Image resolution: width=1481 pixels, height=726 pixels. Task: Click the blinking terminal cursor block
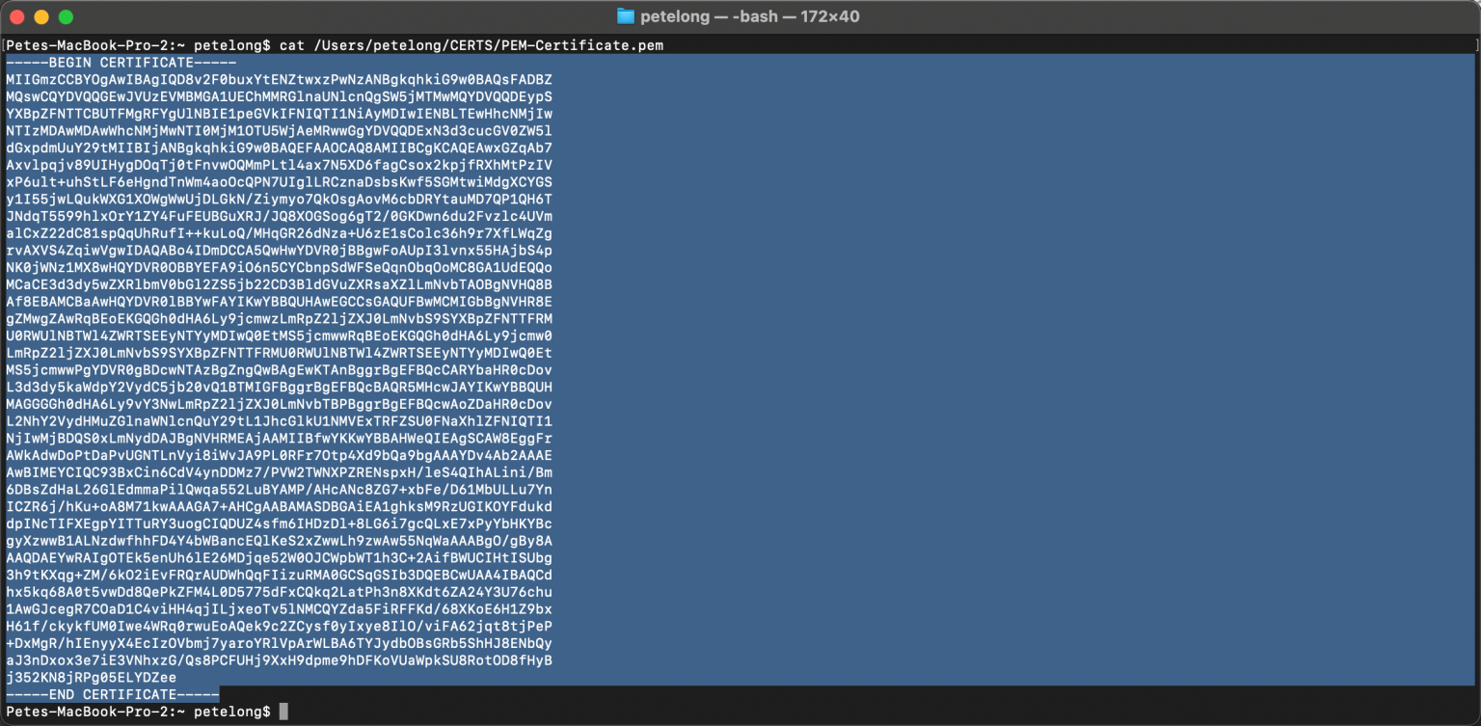pos(284,711)
